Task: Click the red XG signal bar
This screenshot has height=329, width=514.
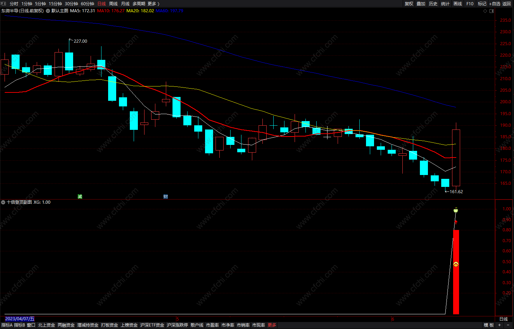Action: (x=456, y=272)
